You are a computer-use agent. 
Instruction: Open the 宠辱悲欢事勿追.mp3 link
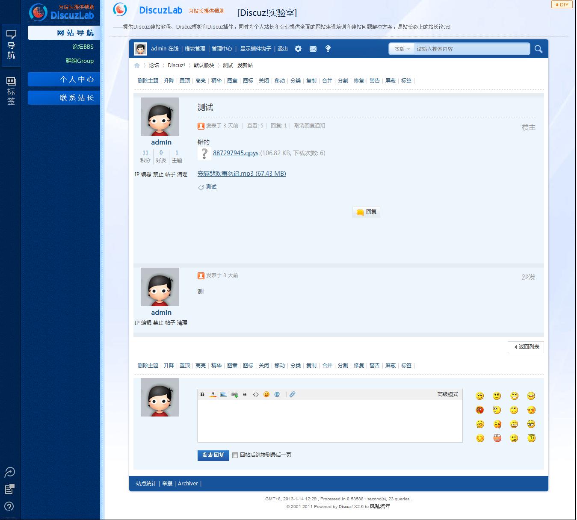242,174
